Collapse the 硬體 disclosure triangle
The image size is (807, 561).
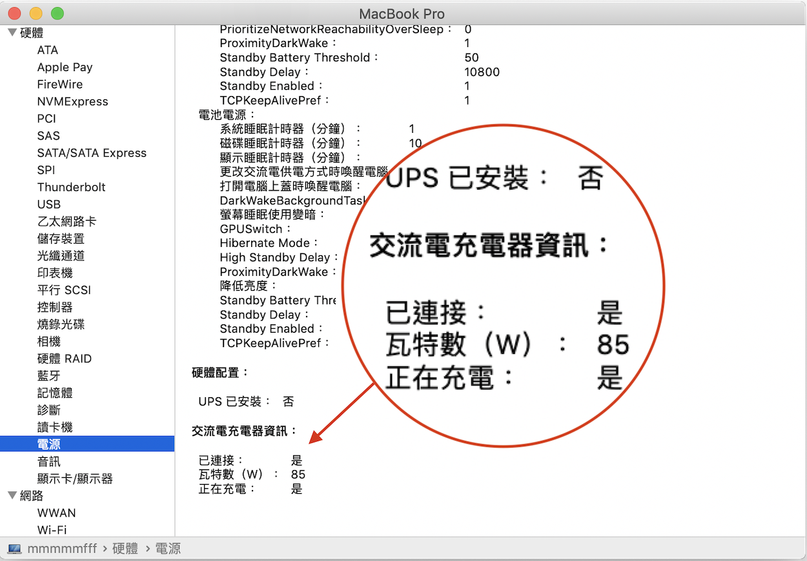point(12,33)
